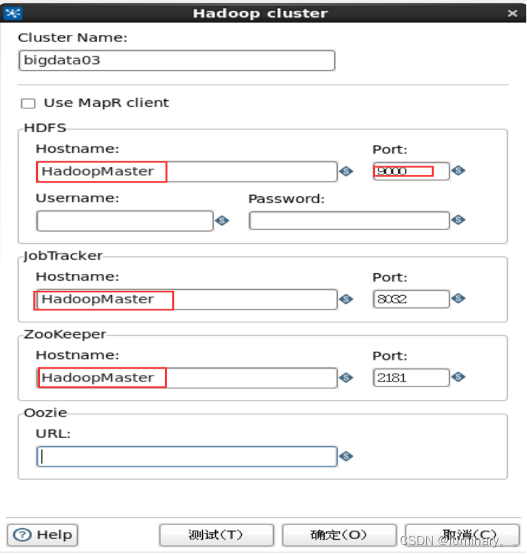Open variable selector for ZooKeeper Port
This screenshot has width=527, height=554.
point(458,376)
